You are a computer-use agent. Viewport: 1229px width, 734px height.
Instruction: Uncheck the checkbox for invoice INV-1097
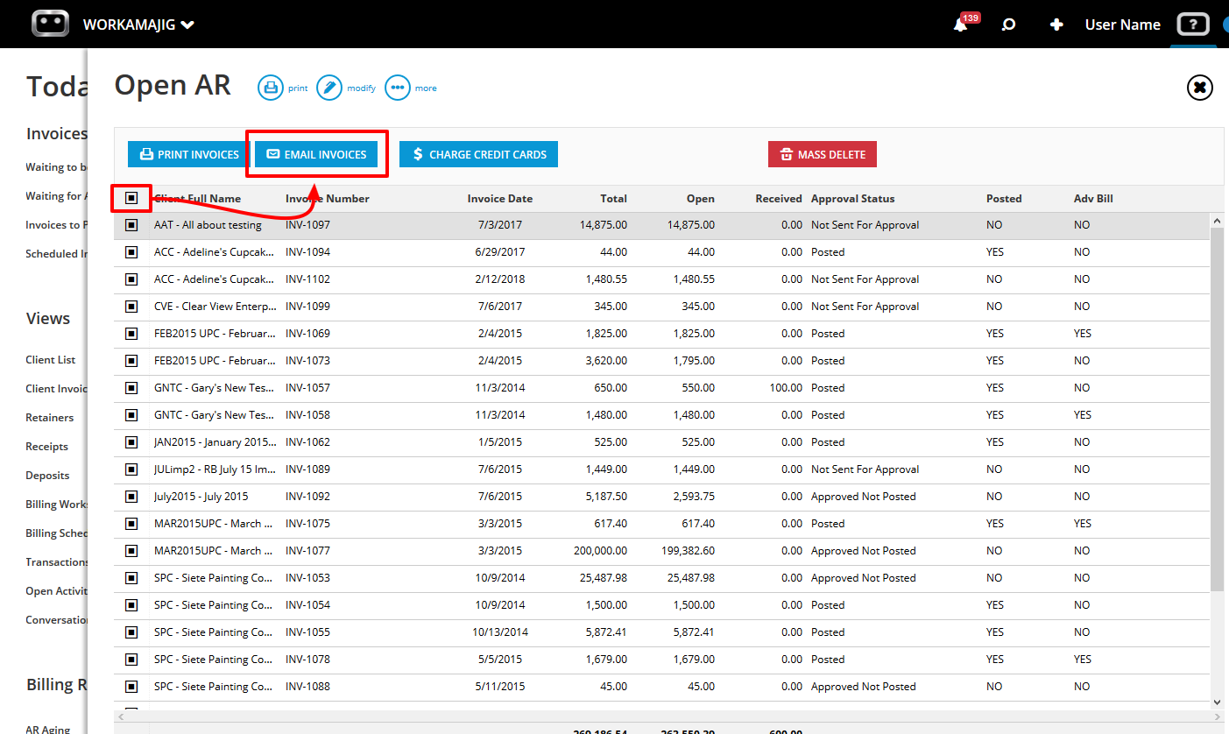pyautogui.click(x=131, y=225)
